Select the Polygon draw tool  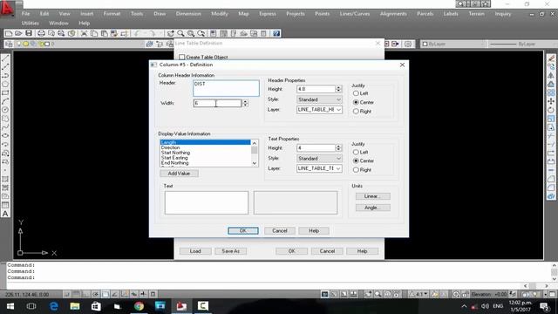point(5,84)
